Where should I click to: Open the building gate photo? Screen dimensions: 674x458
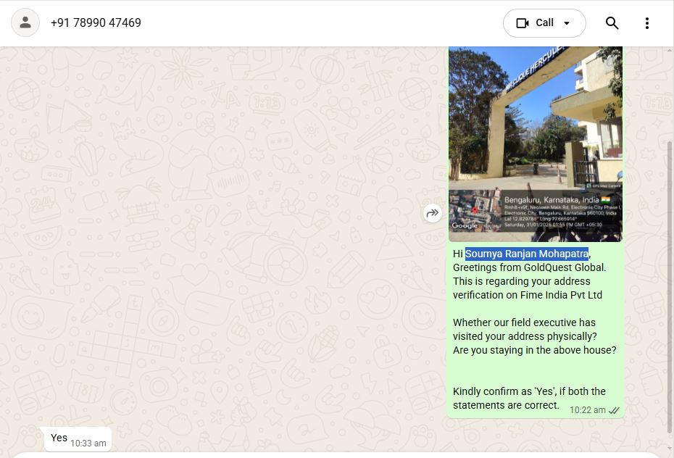(535, 116)
